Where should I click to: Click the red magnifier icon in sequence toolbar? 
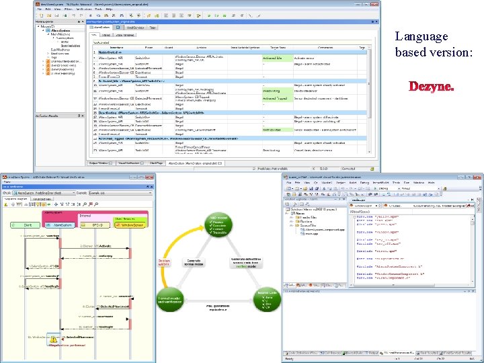pyautogui.click(x=91, y=204)
